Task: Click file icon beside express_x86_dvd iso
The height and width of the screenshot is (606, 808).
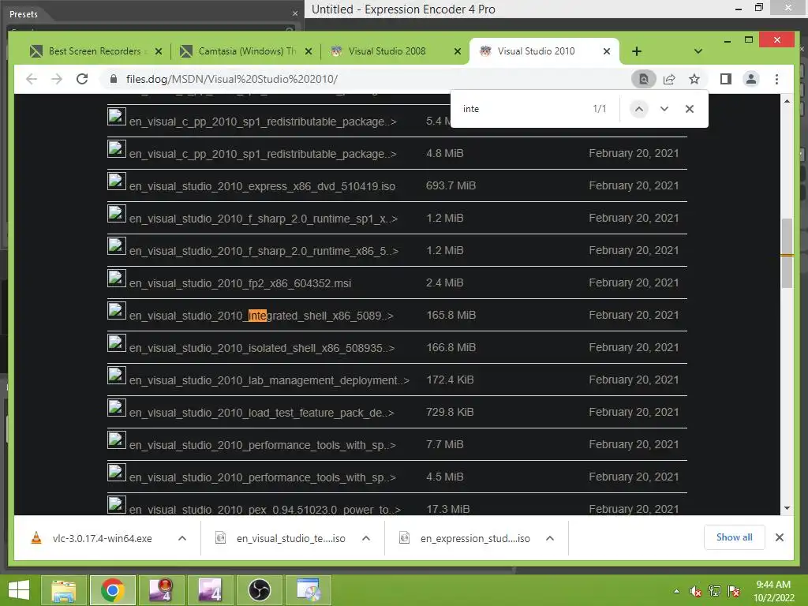Action: click(117, 181)
